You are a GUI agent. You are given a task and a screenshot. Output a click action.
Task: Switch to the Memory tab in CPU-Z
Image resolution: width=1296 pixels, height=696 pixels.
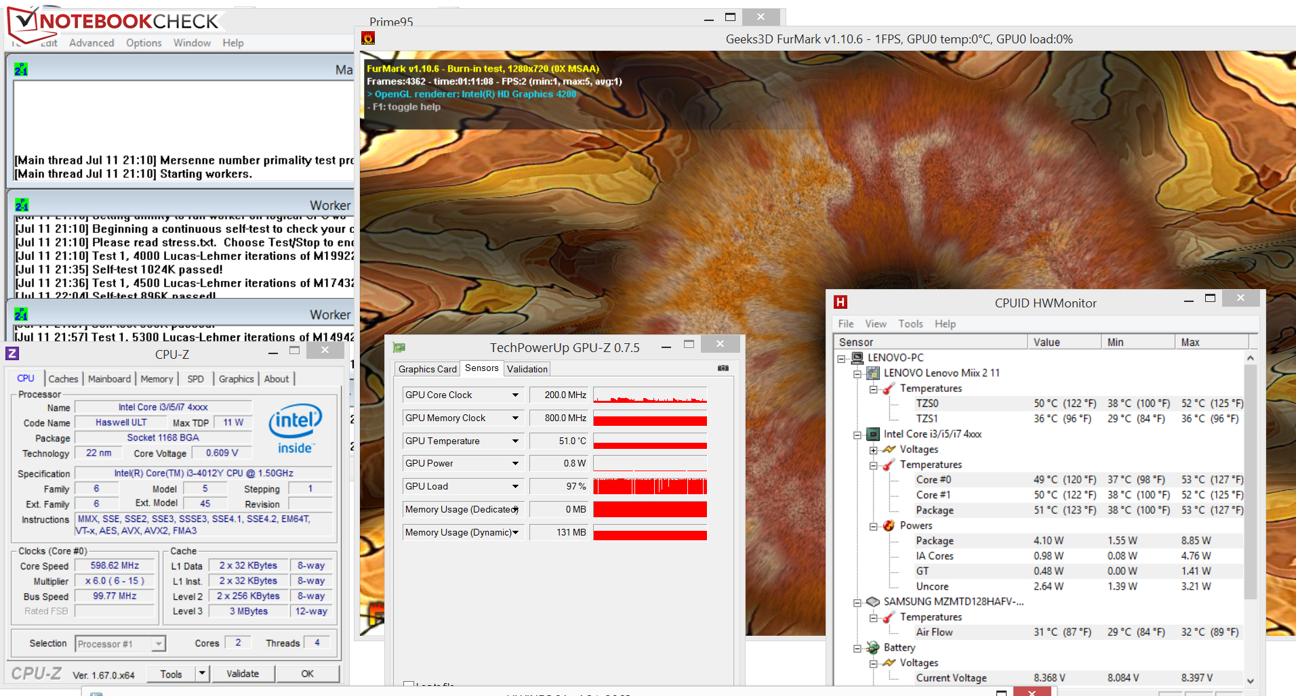click(x=157, y=379)
